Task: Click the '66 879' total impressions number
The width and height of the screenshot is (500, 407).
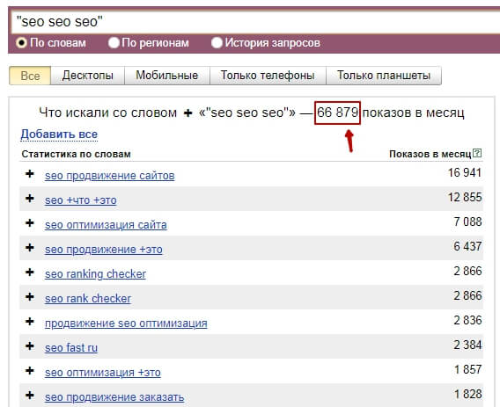Action: coord(338,113)
